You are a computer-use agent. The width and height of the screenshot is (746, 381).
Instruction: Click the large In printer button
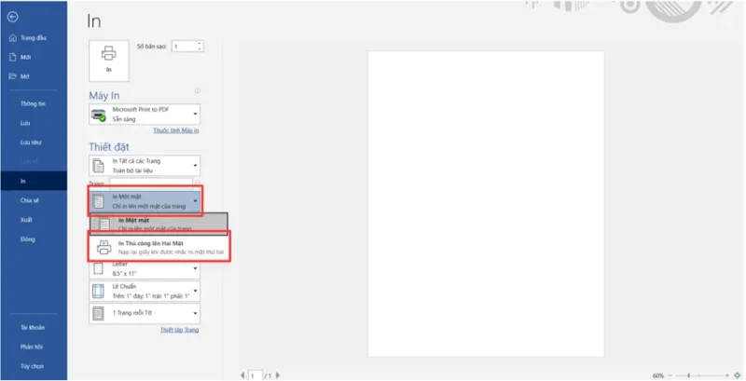108,59
